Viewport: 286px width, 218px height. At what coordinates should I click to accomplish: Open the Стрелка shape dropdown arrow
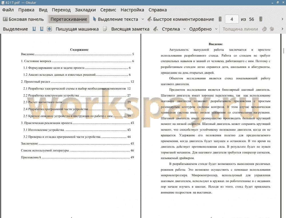pyautogui.click(x=184, y=29)
